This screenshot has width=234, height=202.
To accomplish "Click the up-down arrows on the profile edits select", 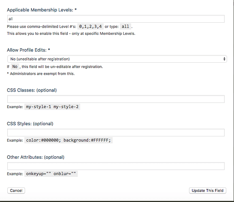I will pos(224,59).
